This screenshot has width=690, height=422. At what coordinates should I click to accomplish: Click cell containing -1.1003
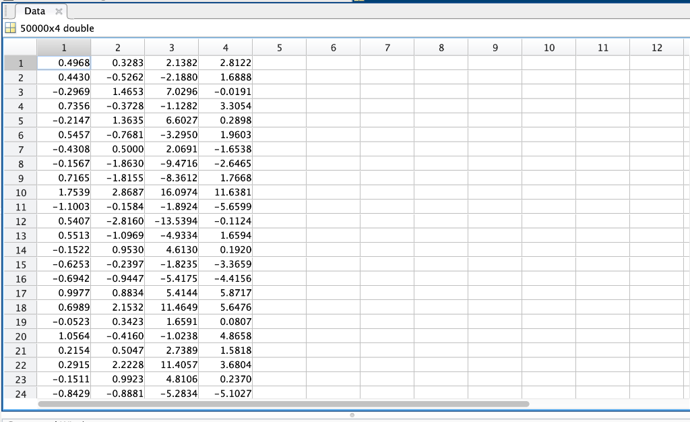click(64, 207)
